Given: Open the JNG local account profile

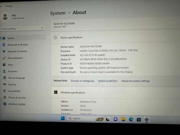Looking at the screenshot, I should click(x=13, y=17).
